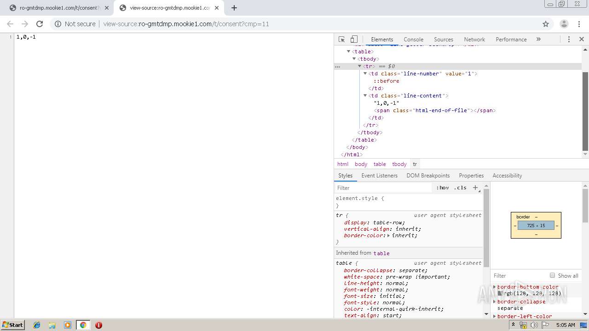The image size is (589, 331).
Task: Click tbody in the breadcrumb
Action: (399, 164)
